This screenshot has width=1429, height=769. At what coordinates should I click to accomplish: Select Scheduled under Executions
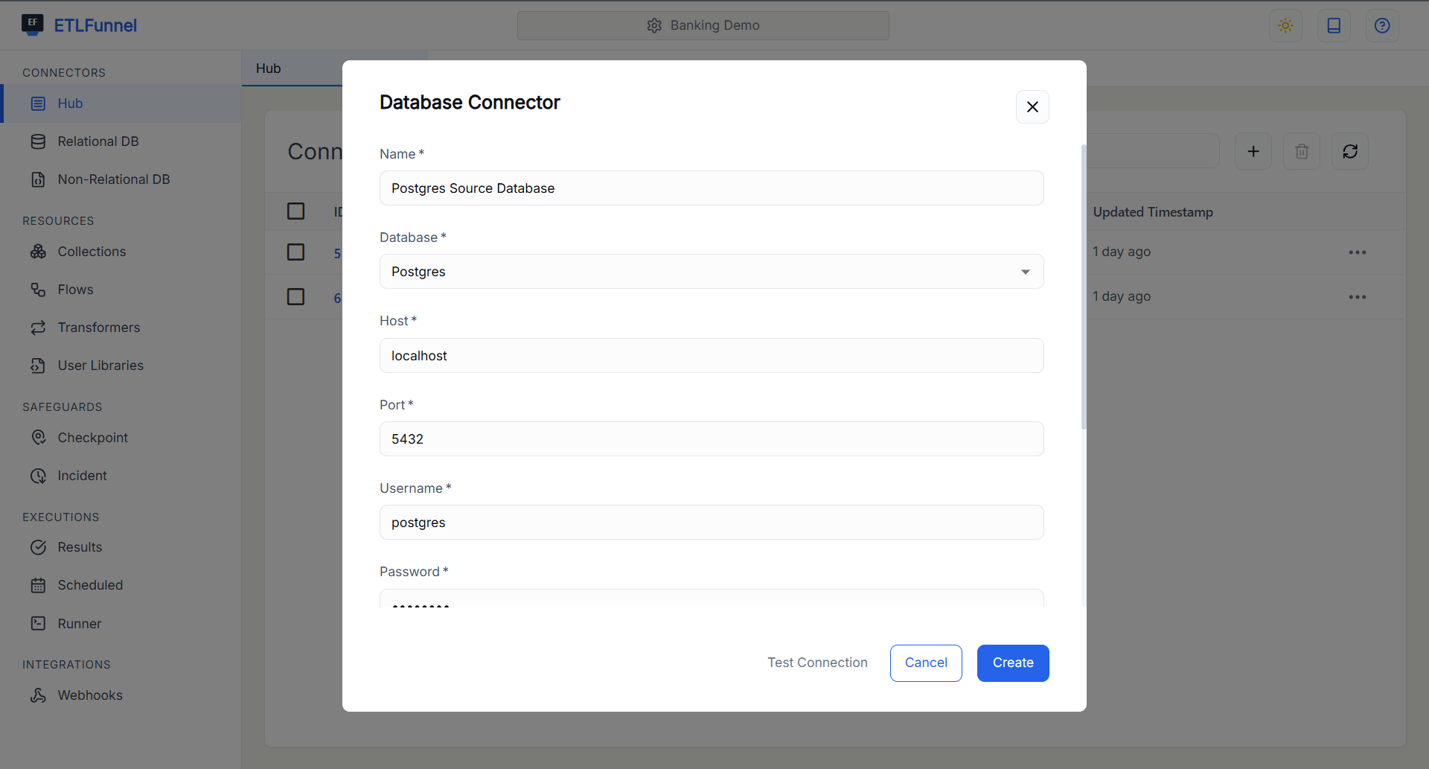(x=90, y=585)
